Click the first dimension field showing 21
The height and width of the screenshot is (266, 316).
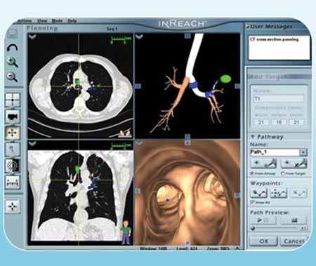[x=261, y=122]
